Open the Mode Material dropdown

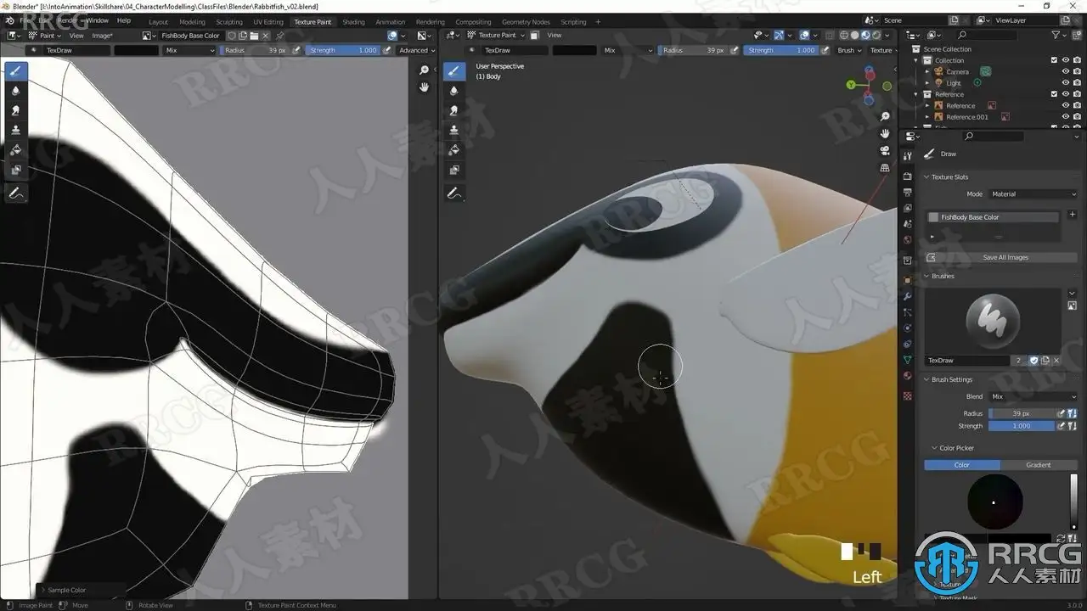coord(1033,194)
